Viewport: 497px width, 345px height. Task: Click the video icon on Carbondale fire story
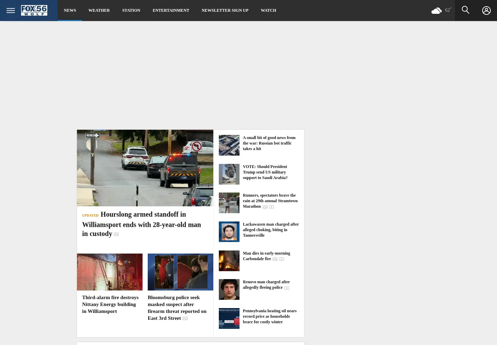[x=282, y=259]
